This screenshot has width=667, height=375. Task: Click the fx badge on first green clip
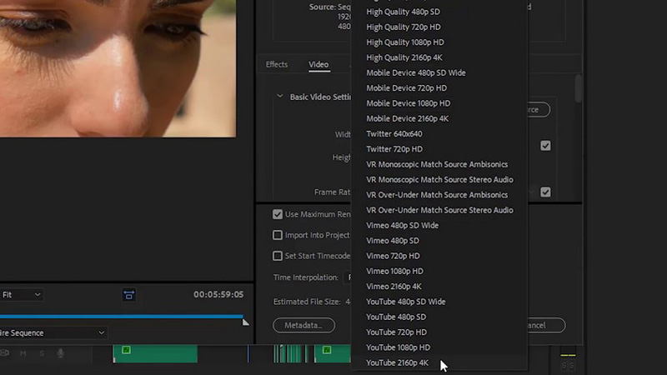[126, 350]
